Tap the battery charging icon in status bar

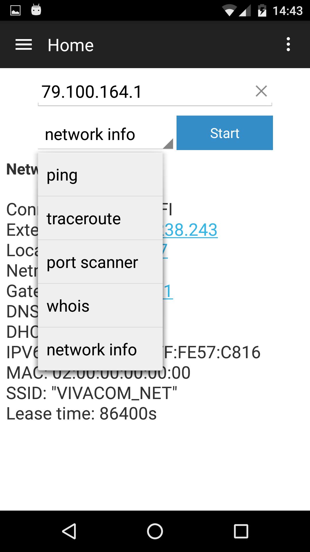tap(262, 11)
